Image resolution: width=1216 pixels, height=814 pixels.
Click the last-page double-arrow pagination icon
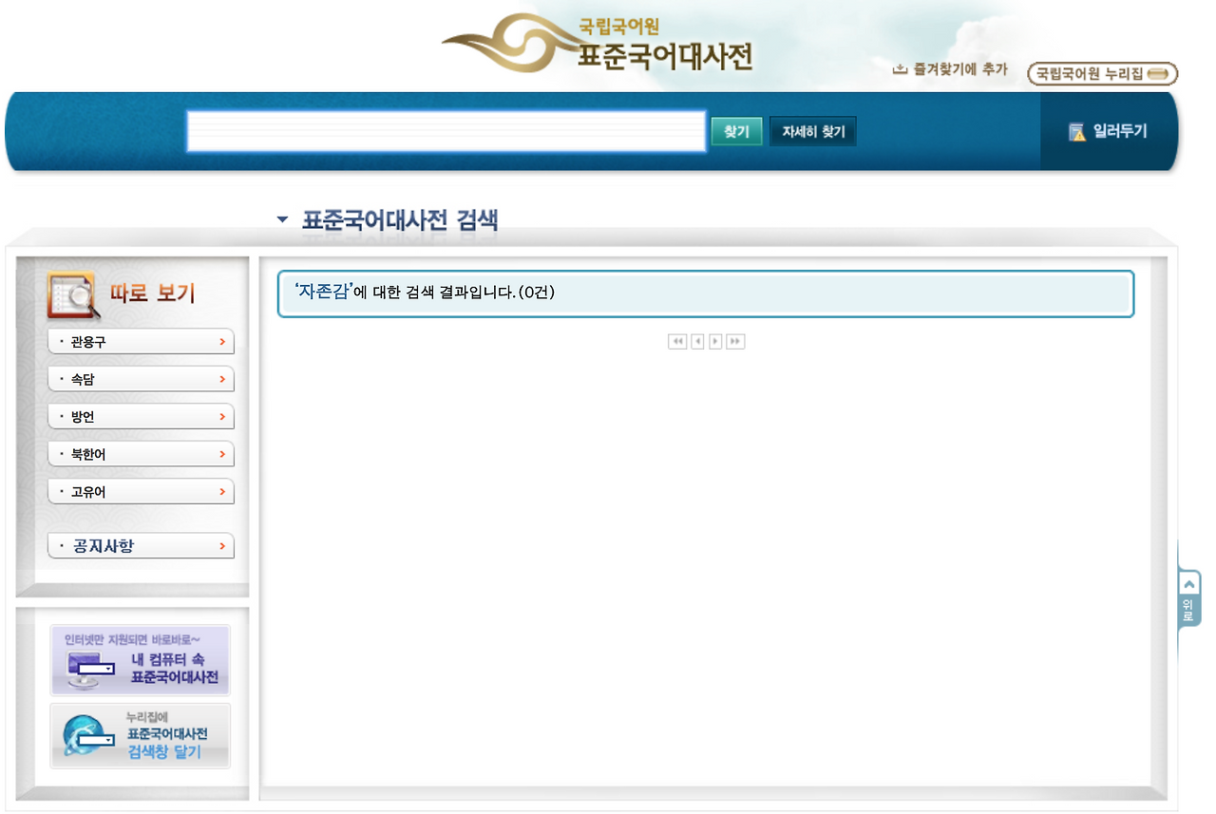735,342
